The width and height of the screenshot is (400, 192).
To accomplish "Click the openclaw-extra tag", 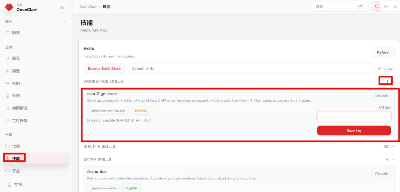I will (x=103, y=188).
